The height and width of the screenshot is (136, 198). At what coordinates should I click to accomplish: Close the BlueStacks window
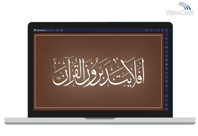(x=162, y=30)
